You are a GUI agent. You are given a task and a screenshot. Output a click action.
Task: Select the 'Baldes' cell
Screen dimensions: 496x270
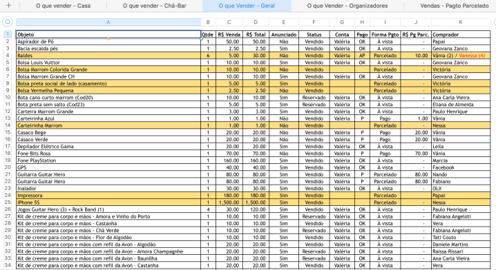[x=108, y=55]
